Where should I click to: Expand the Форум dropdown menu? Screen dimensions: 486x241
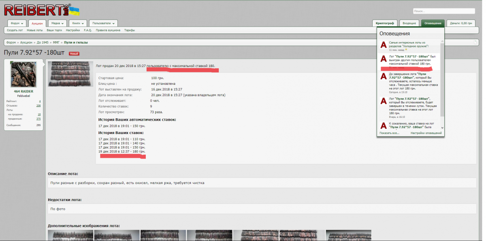pyautogui.click(x=17, y=23)
